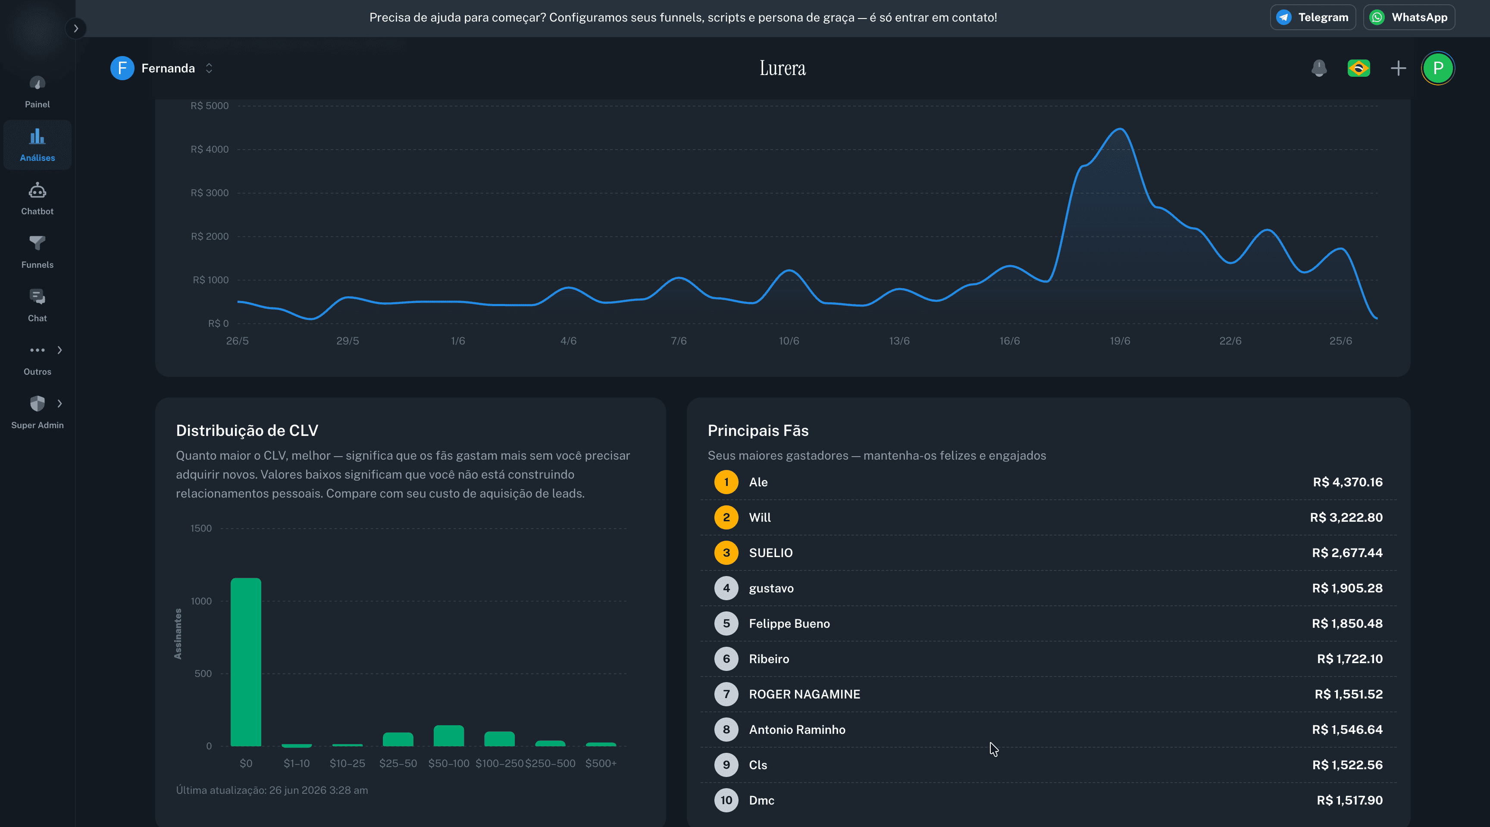The height and width of the screenshot is (827, 1490).
Task: Click the R$ 4,370.16 amount
Action: coord(1347,482)
